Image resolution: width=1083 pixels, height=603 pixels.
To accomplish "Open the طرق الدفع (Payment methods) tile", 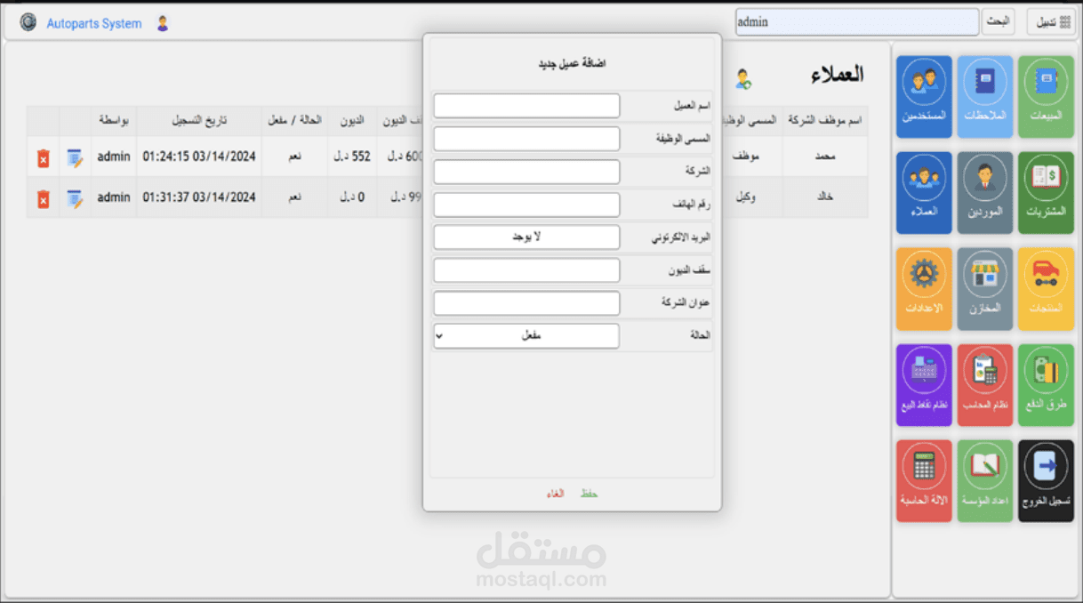I will point(1046,385).
